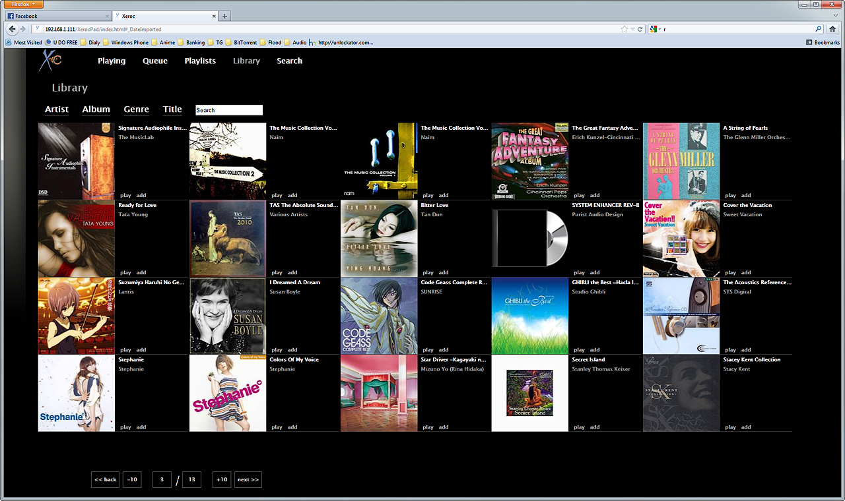Viewport: 845px width, 501px height.
Task: Play the Signature Audiophile album
Action: click(x=125, y=195)
